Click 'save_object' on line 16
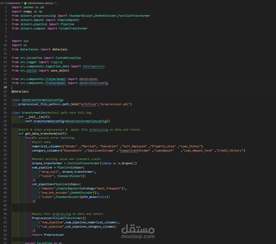Image resolution: width=276 pixels, height=244 pixels. click(60, 70)
